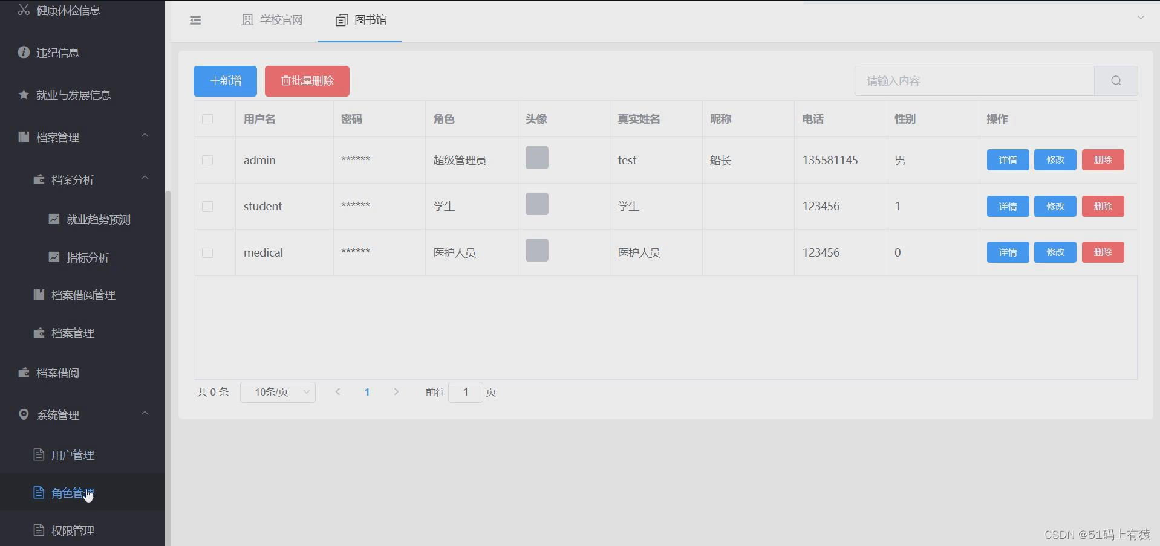View 详情 for the medical row
The image size is (1160, 546).
click(x=1008, y=252)
